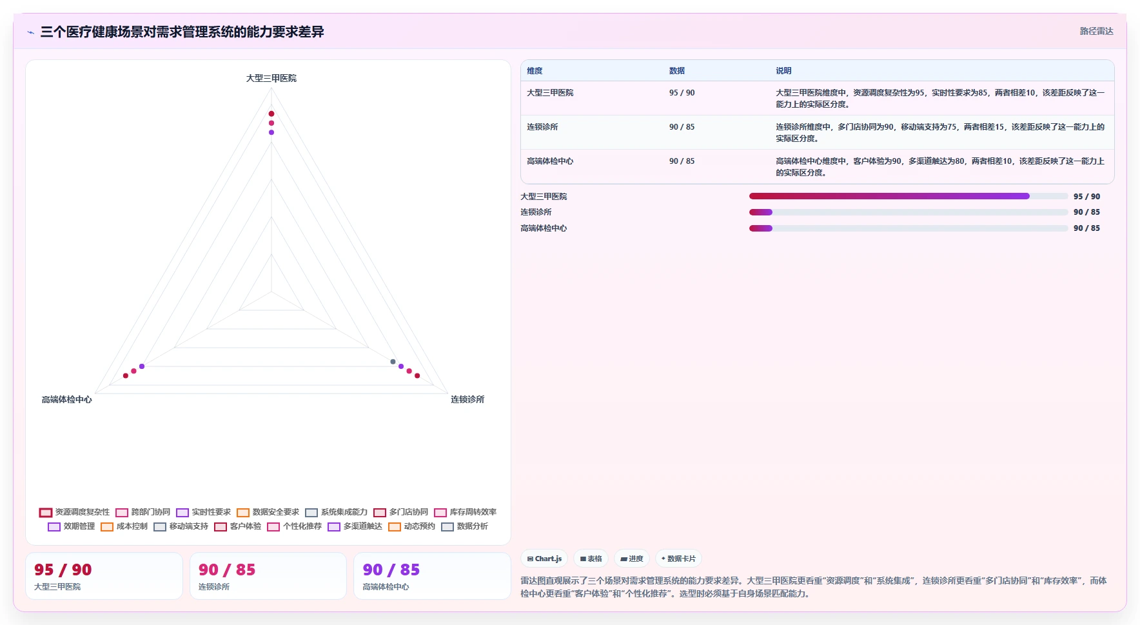Click the 进度 chip
This screenshot has height=625, width=1140.
click(x=631, y=559)
